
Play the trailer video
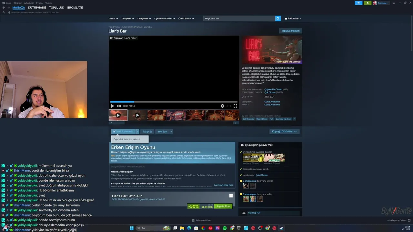pos(112,106)
